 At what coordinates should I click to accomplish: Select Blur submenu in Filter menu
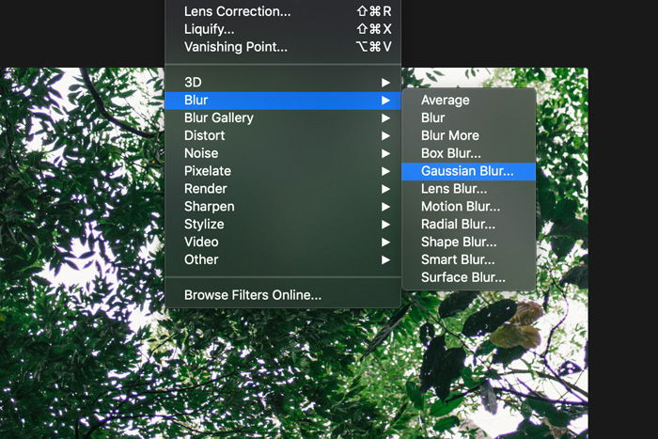(x=283, y=101)
